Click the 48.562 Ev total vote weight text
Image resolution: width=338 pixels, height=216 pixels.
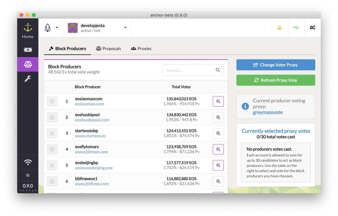[74, 72]
